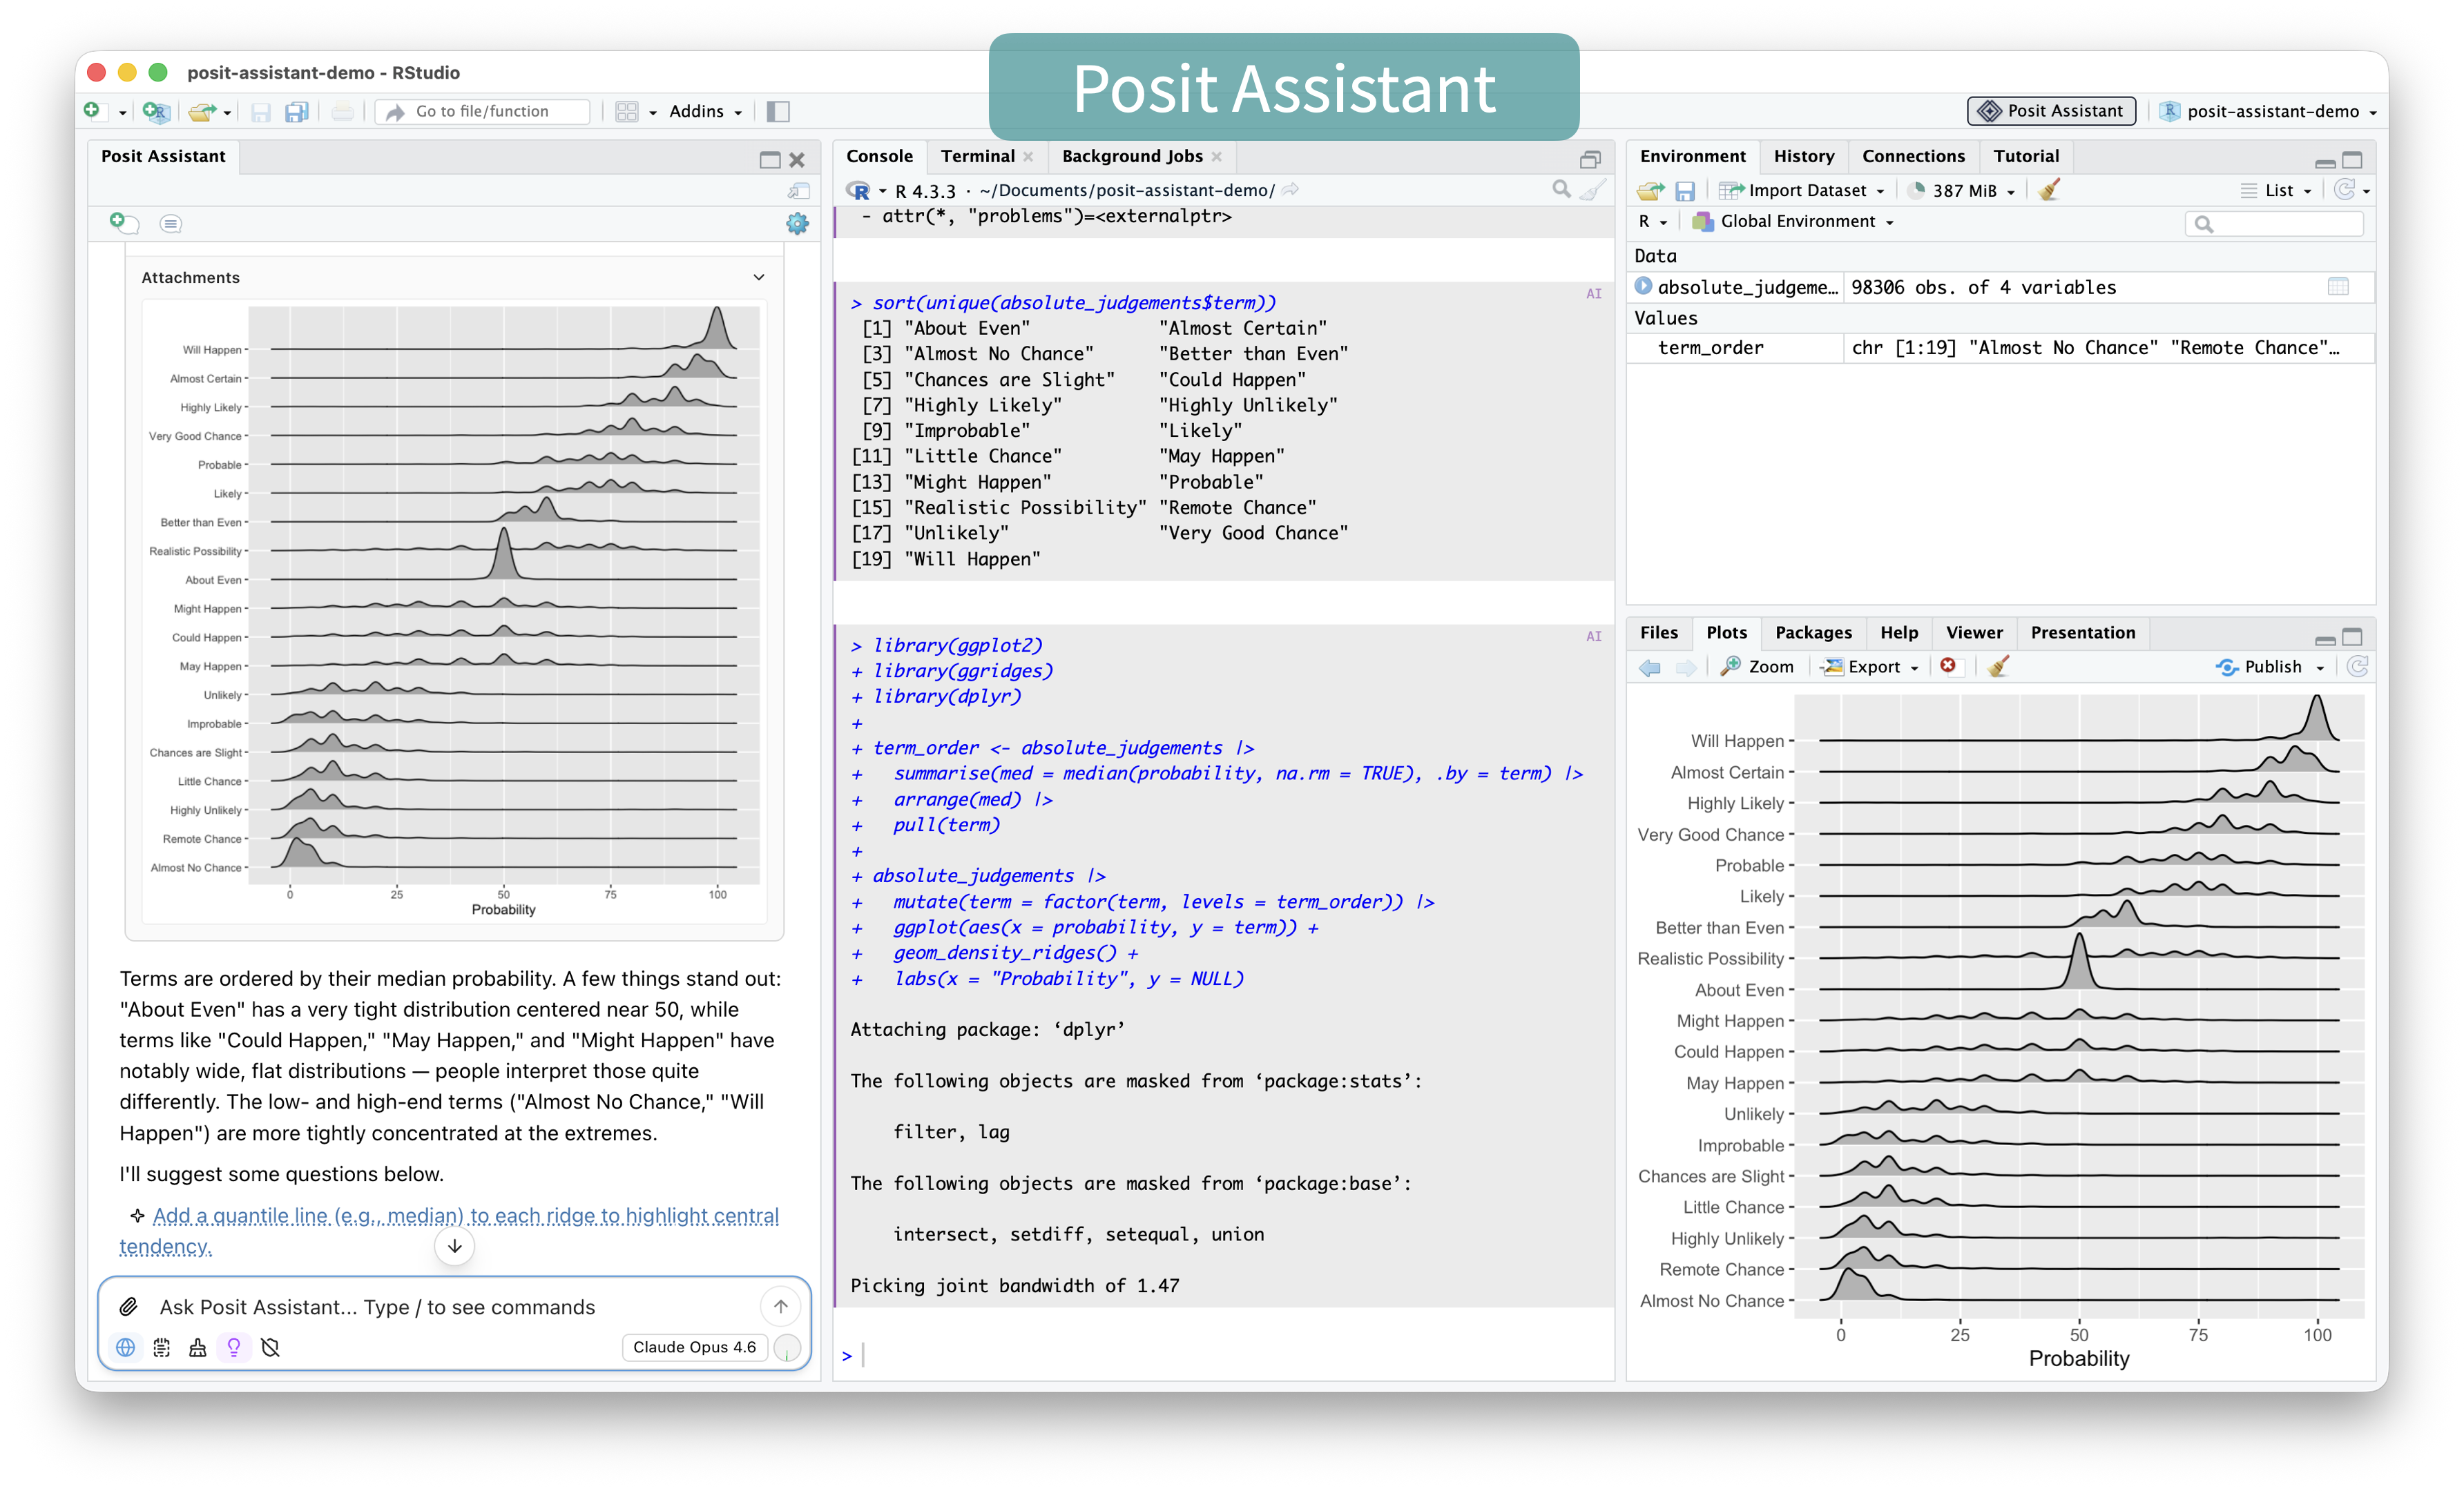Image resolution: width=2464 pixels, height=1491 pixels.
Task: Open an existing file folder icon
Action: click(x=202, y=111)
